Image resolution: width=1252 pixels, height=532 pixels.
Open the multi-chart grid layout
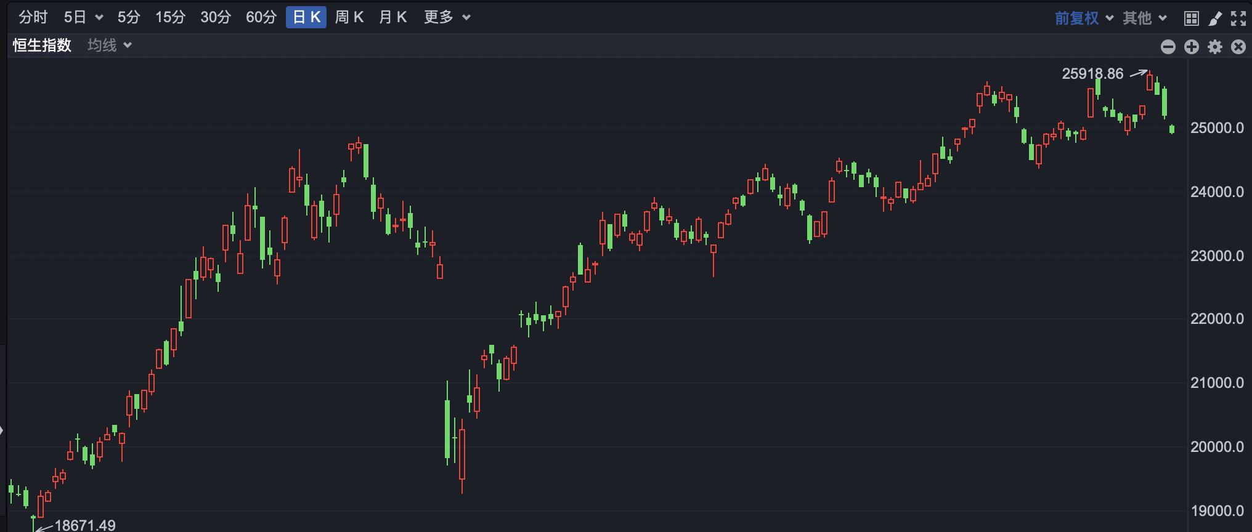[1191, 18]
